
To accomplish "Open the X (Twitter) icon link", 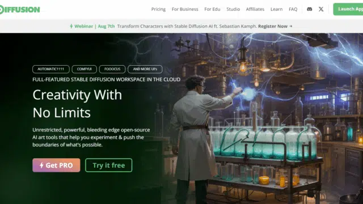I will tap(321, 9).
